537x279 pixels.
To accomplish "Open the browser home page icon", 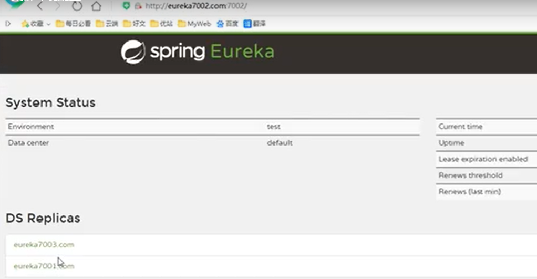I will 96,6.
